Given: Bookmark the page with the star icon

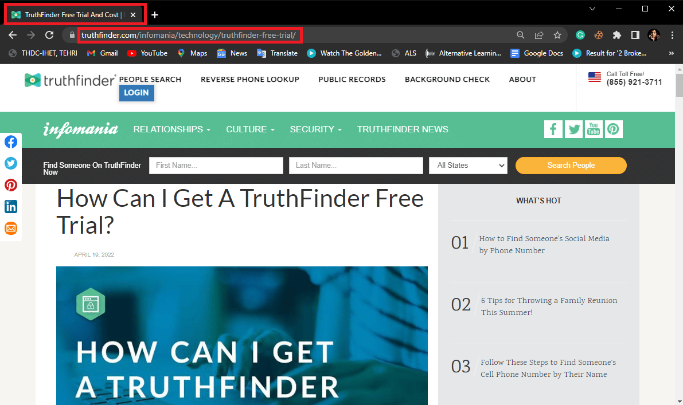Looking at the screenshot, I should click(557, 35).
